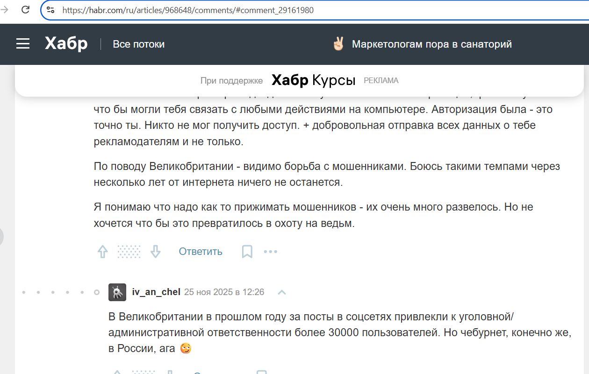Open the three-dots menu of first comment

[271, 252]
